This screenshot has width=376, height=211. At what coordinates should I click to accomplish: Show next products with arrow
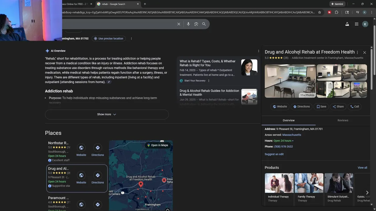coord(367,193)
